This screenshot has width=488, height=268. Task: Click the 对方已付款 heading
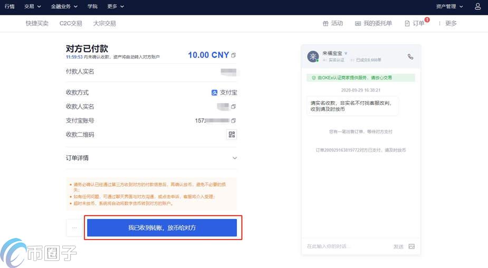point(87,48)
